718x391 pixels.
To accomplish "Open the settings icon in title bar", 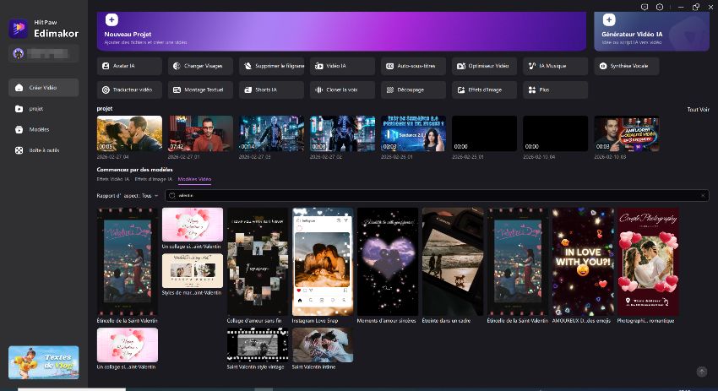I will pyautogui.click(x=660, y=7).
